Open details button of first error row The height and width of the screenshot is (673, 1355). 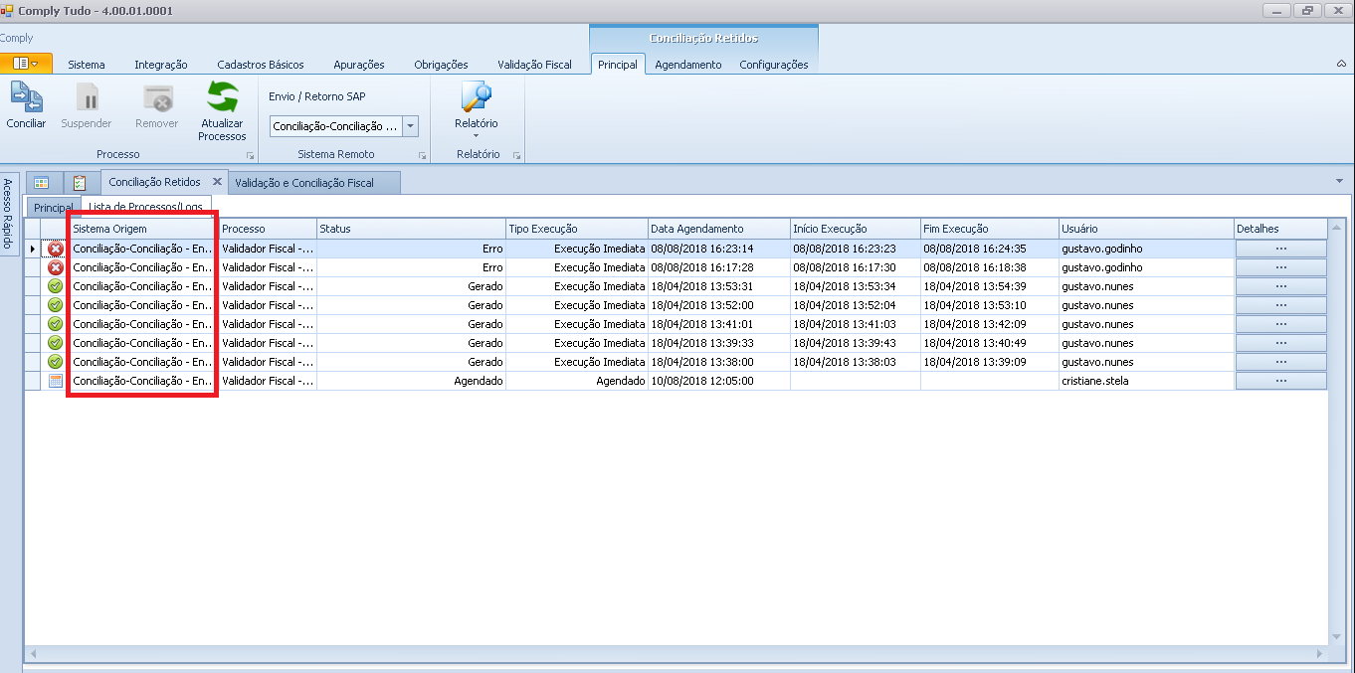[x=1280, y=249]
